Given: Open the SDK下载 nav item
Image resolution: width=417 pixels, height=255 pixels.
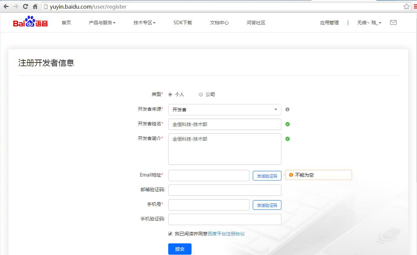Looking at the screenshot, I should tap(183, 23).
